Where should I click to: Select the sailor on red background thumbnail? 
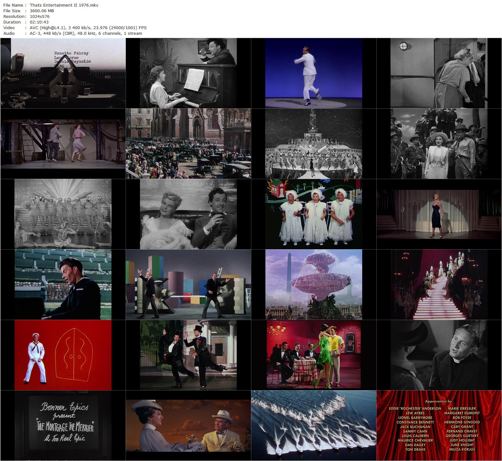(63, 355)
